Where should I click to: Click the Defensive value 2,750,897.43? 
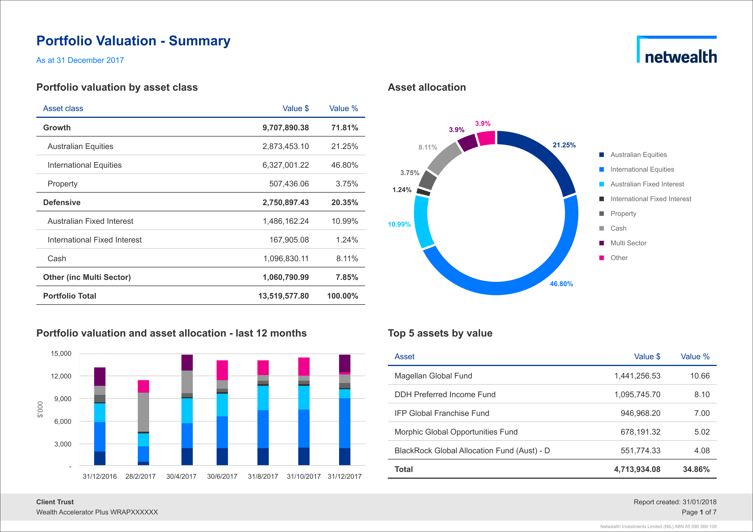[286, 202]
